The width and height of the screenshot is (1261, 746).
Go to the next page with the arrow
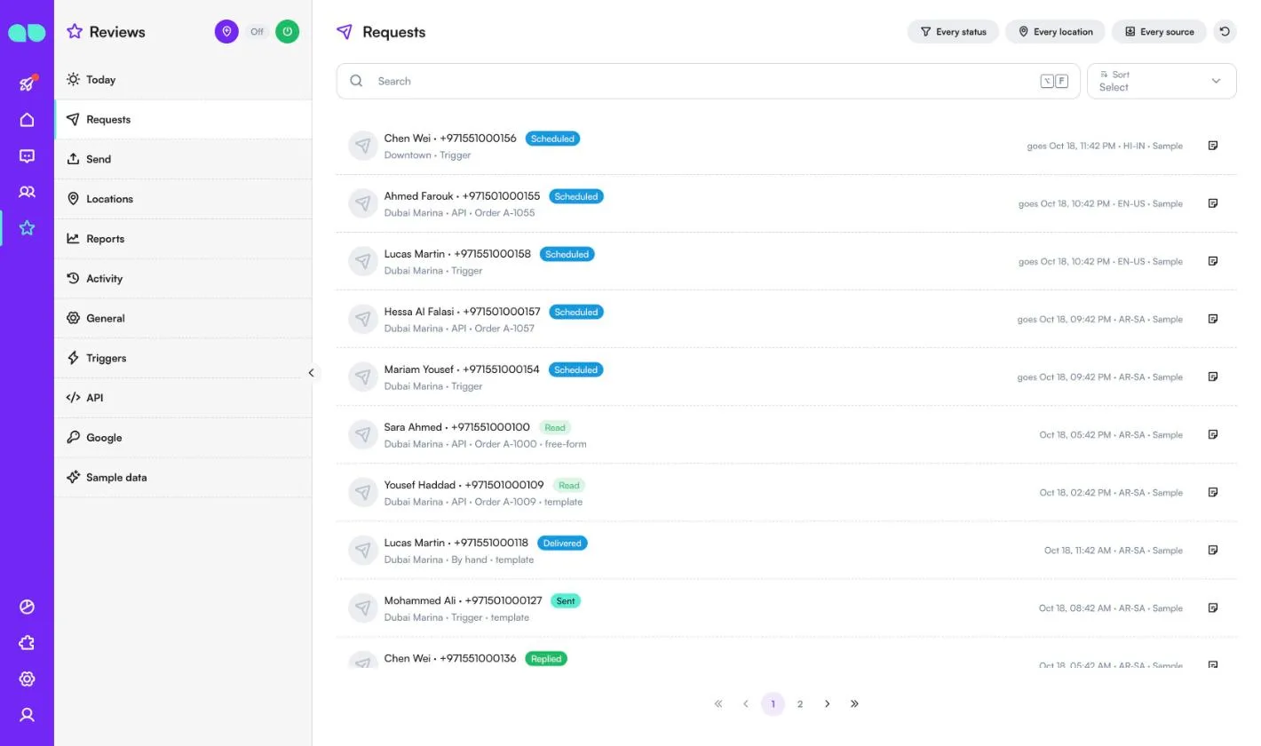pyautogui.click(x=827, y=704)
